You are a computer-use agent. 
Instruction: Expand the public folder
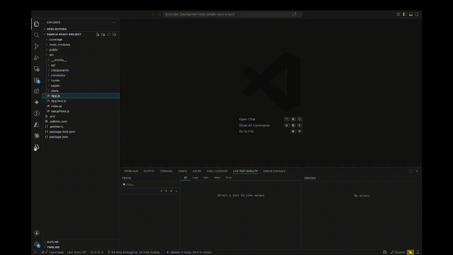53,50
